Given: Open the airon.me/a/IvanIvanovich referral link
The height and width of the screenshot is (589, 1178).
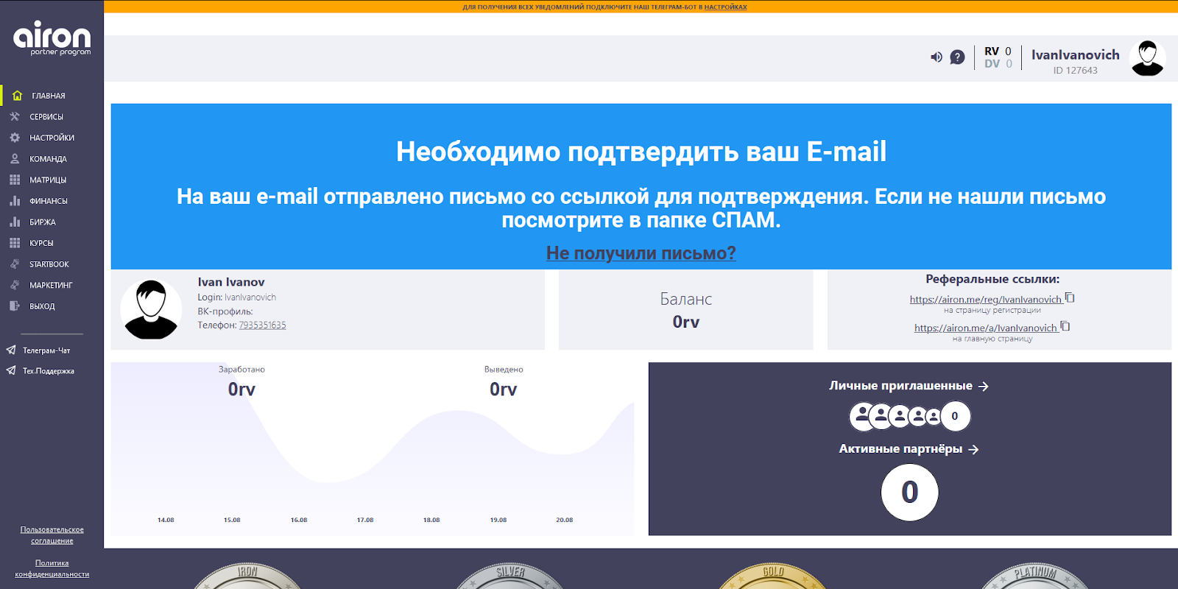Looking at the screenshot, I should point(985,328).
